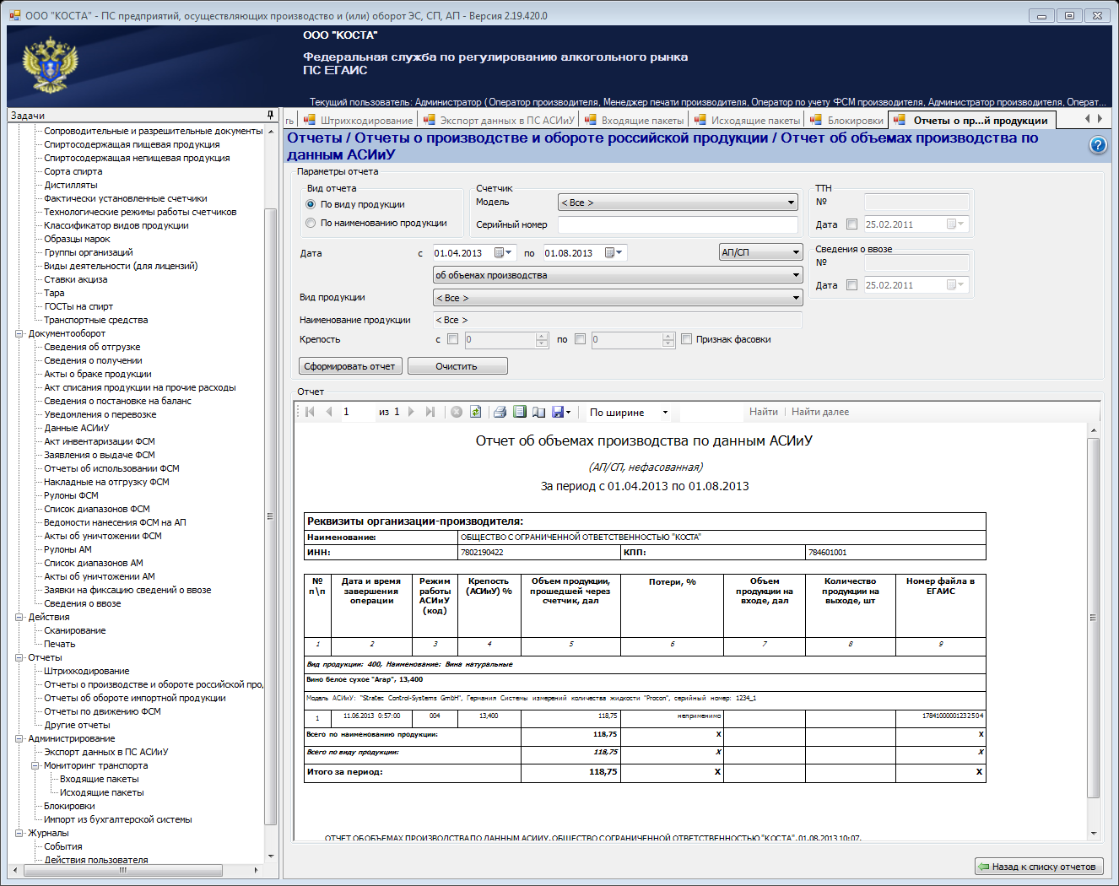1119x886 pixels.
Task: Click the report search text field
Action: 711,412
